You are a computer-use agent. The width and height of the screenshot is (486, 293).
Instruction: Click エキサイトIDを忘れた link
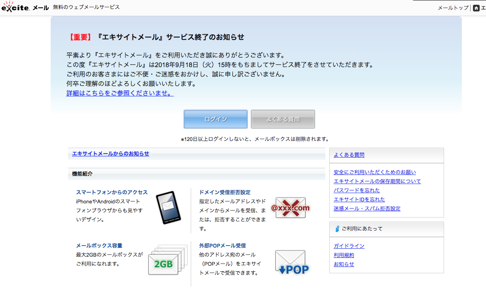359,199
